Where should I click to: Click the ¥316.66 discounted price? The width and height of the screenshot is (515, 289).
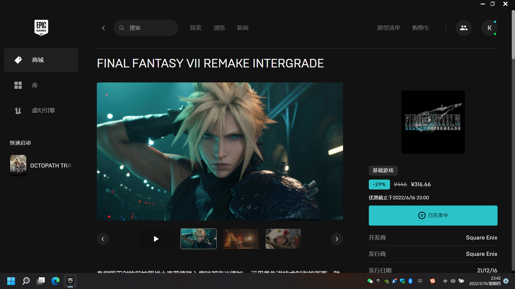click(x=421, y=184)
